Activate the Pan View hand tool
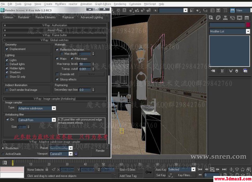Image resolution: width=252 pixels, height=182 pixels. pyautogui.click(x=237, y=174)
